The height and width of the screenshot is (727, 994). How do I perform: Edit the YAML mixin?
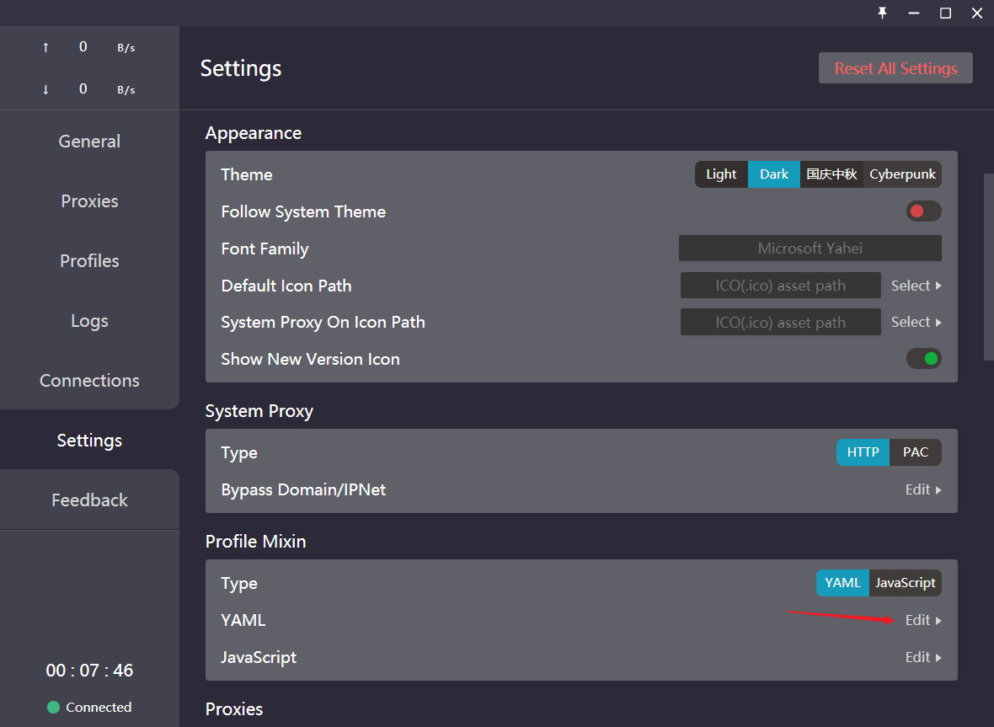click(923, 621)
